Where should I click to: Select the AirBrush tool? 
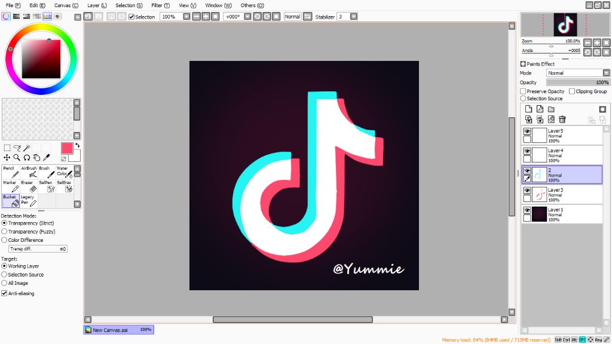point(29,173)
